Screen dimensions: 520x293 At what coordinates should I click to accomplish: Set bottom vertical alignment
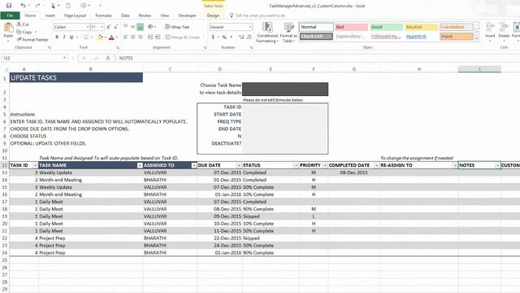coord(140,27)
